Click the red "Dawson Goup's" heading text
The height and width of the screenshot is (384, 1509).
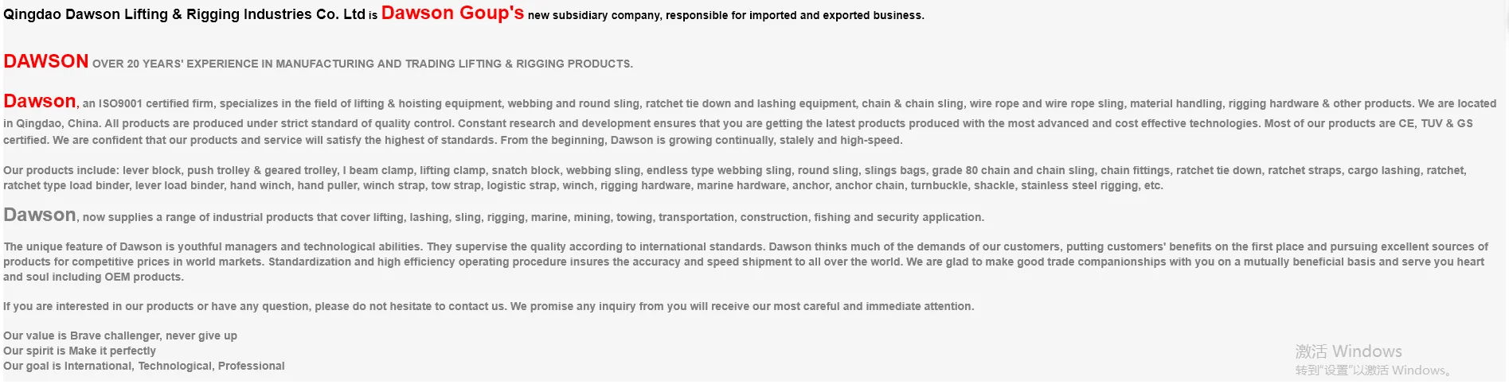click(x=452, y=14)
